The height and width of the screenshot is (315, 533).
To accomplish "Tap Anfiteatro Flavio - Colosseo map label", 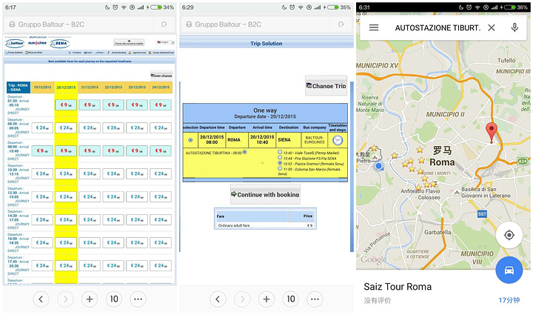I will 420,194.
